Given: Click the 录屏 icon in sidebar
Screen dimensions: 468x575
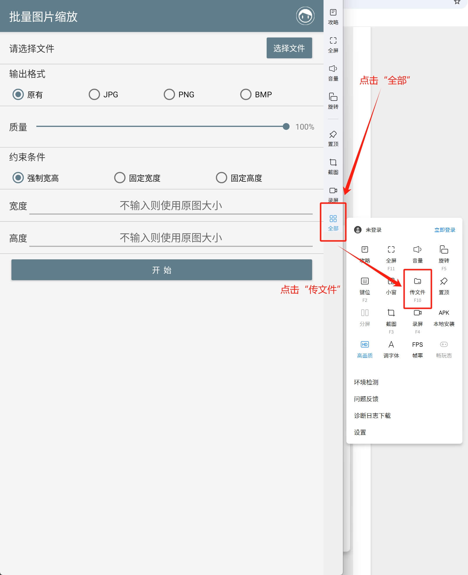Looking at the screenshot, I should (x=333, y=191).
